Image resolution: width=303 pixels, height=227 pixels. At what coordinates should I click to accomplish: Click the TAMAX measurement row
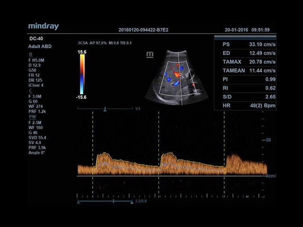(245, 62)
